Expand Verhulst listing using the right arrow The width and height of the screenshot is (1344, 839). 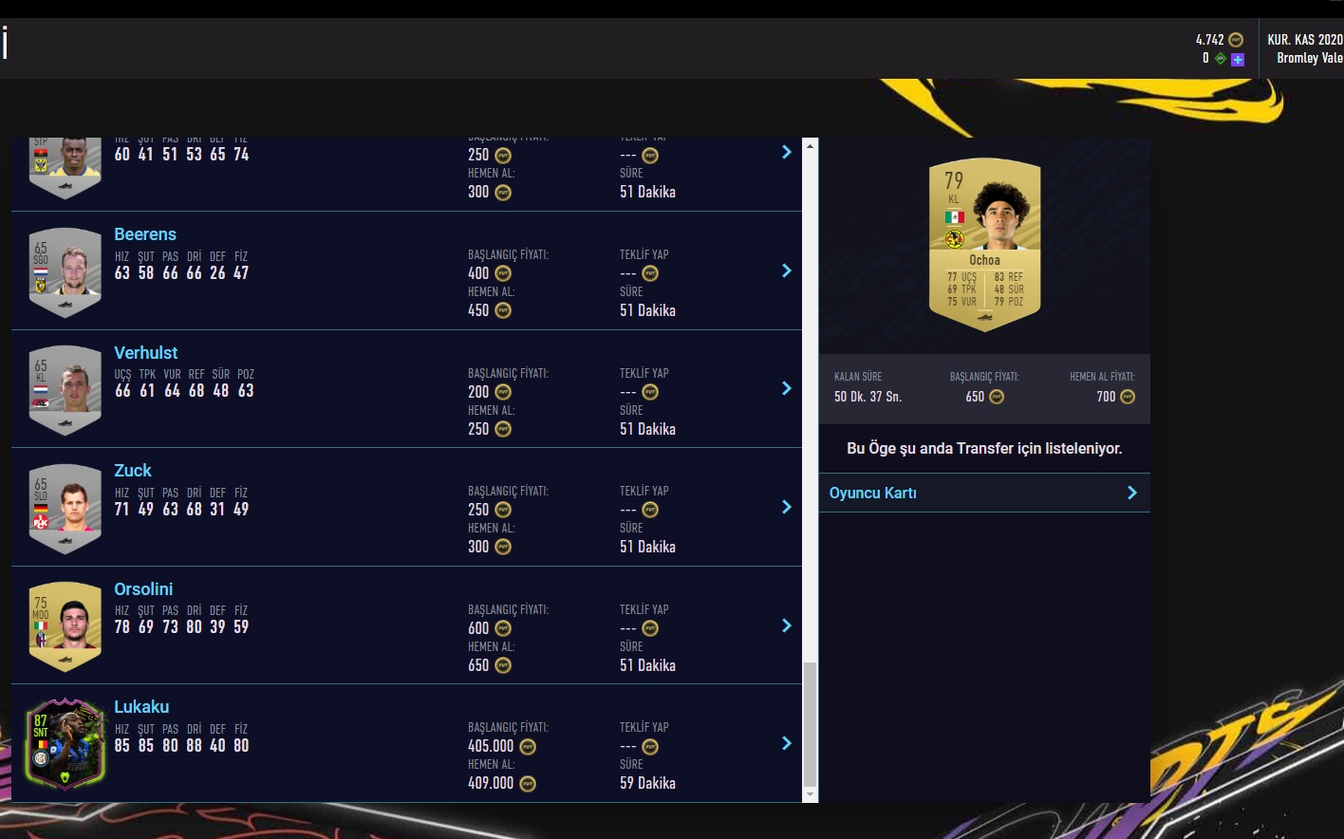pos(786,388)
